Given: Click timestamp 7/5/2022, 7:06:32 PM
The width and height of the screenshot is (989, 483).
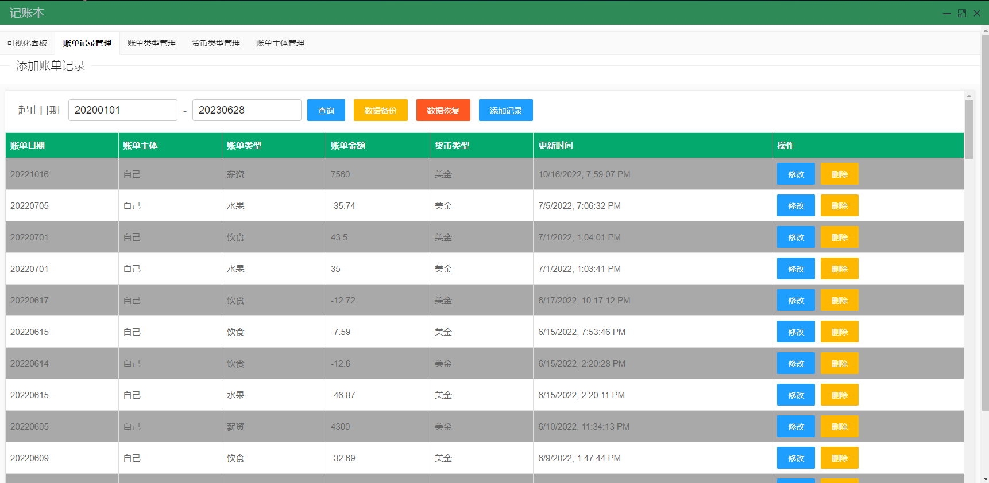Looking at the screenshot, I should (580, 205).
